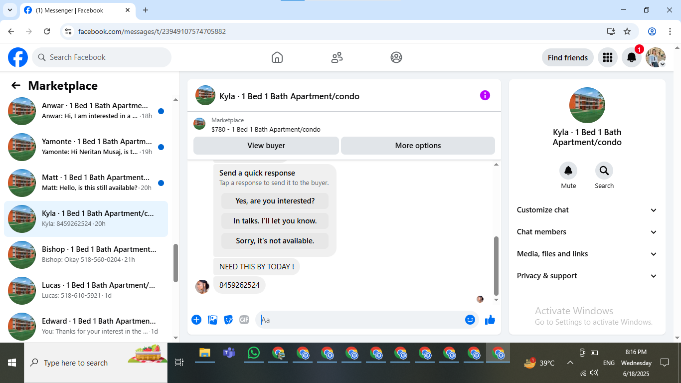Open Matt's apartment conversation
This screenshot has width=681, height=383.
point(86,183)
